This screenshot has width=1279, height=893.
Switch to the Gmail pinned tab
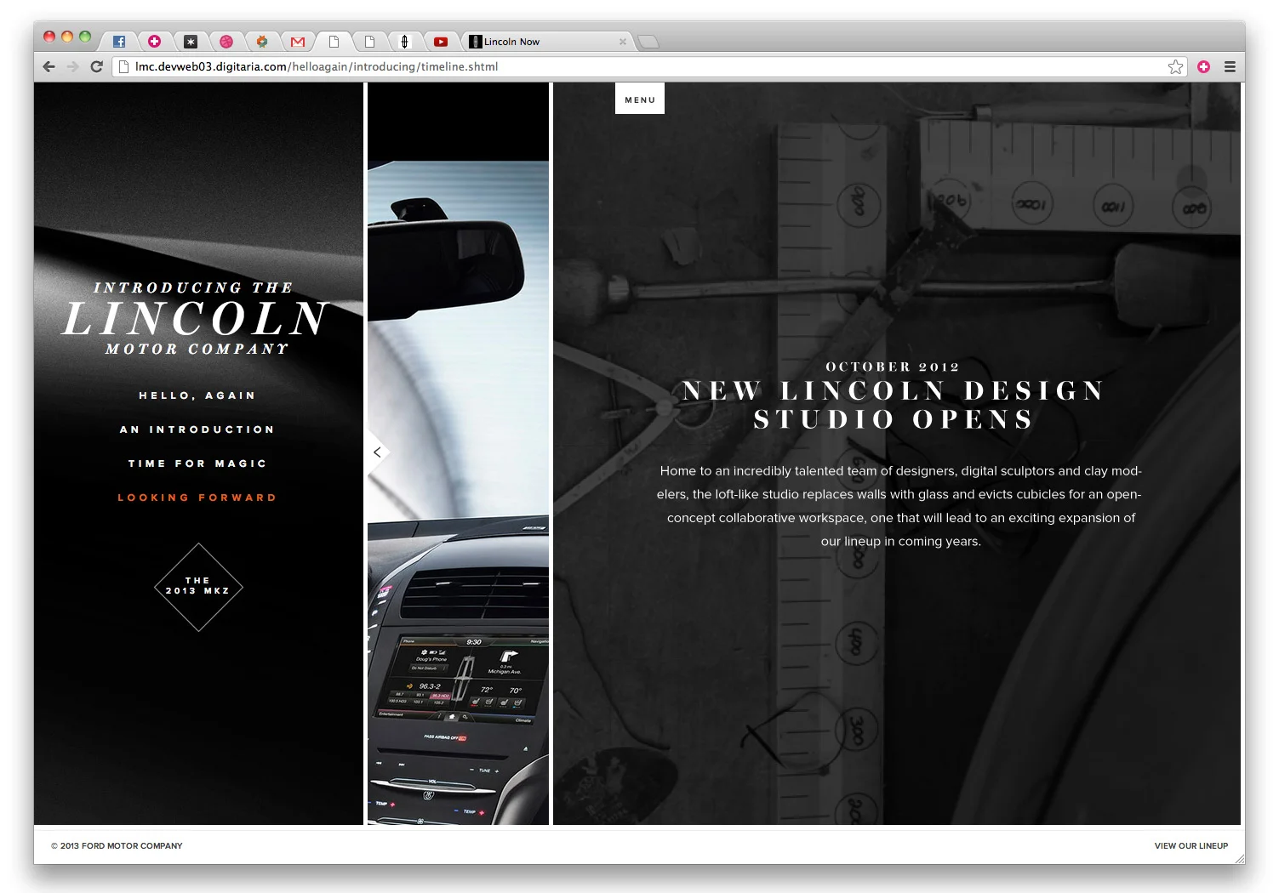click(298, 41)
